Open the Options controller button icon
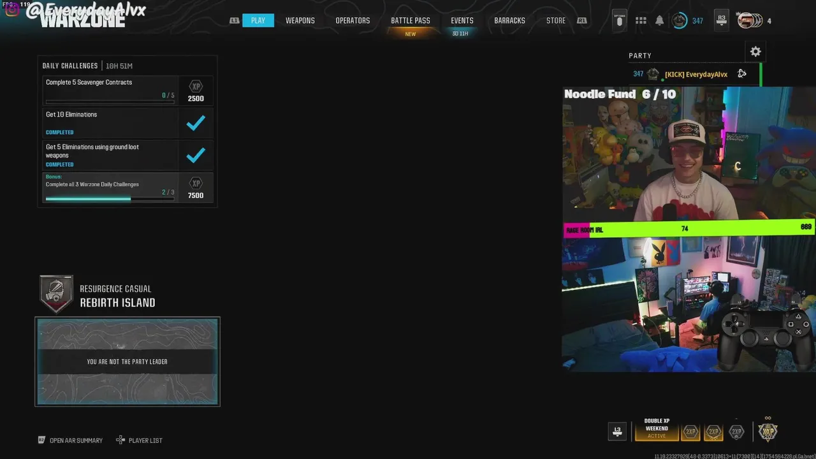This screenshot has height=459, width=816. pyautogui.click(x=619, y=20)
